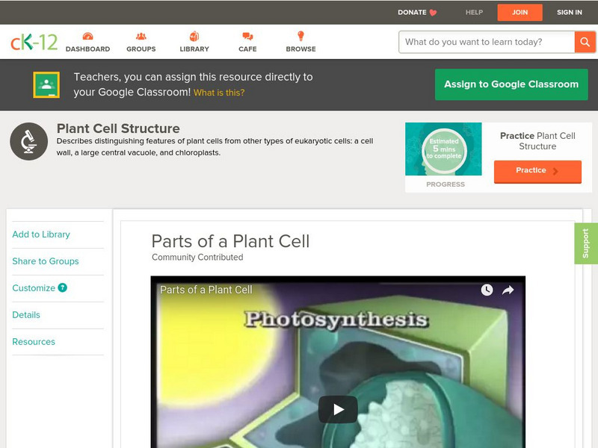
Task: Focus the 'What do you want to learn today?' search field
Action: (x=487, y=42)
